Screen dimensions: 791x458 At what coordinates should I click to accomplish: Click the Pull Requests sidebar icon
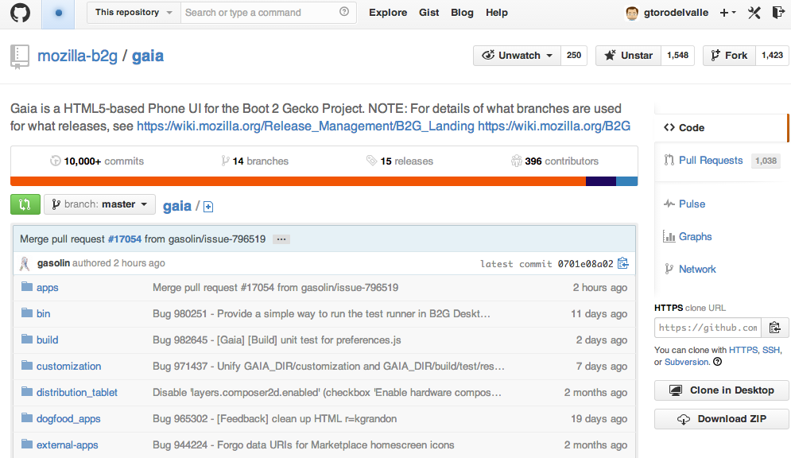click(x=669, y=160)
